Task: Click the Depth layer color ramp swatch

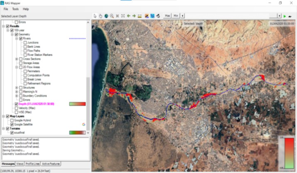Action: point(78,104)
